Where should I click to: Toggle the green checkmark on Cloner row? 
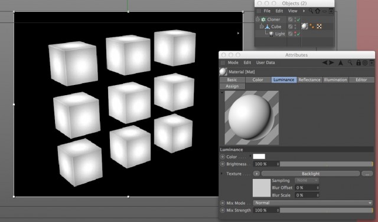298,19
